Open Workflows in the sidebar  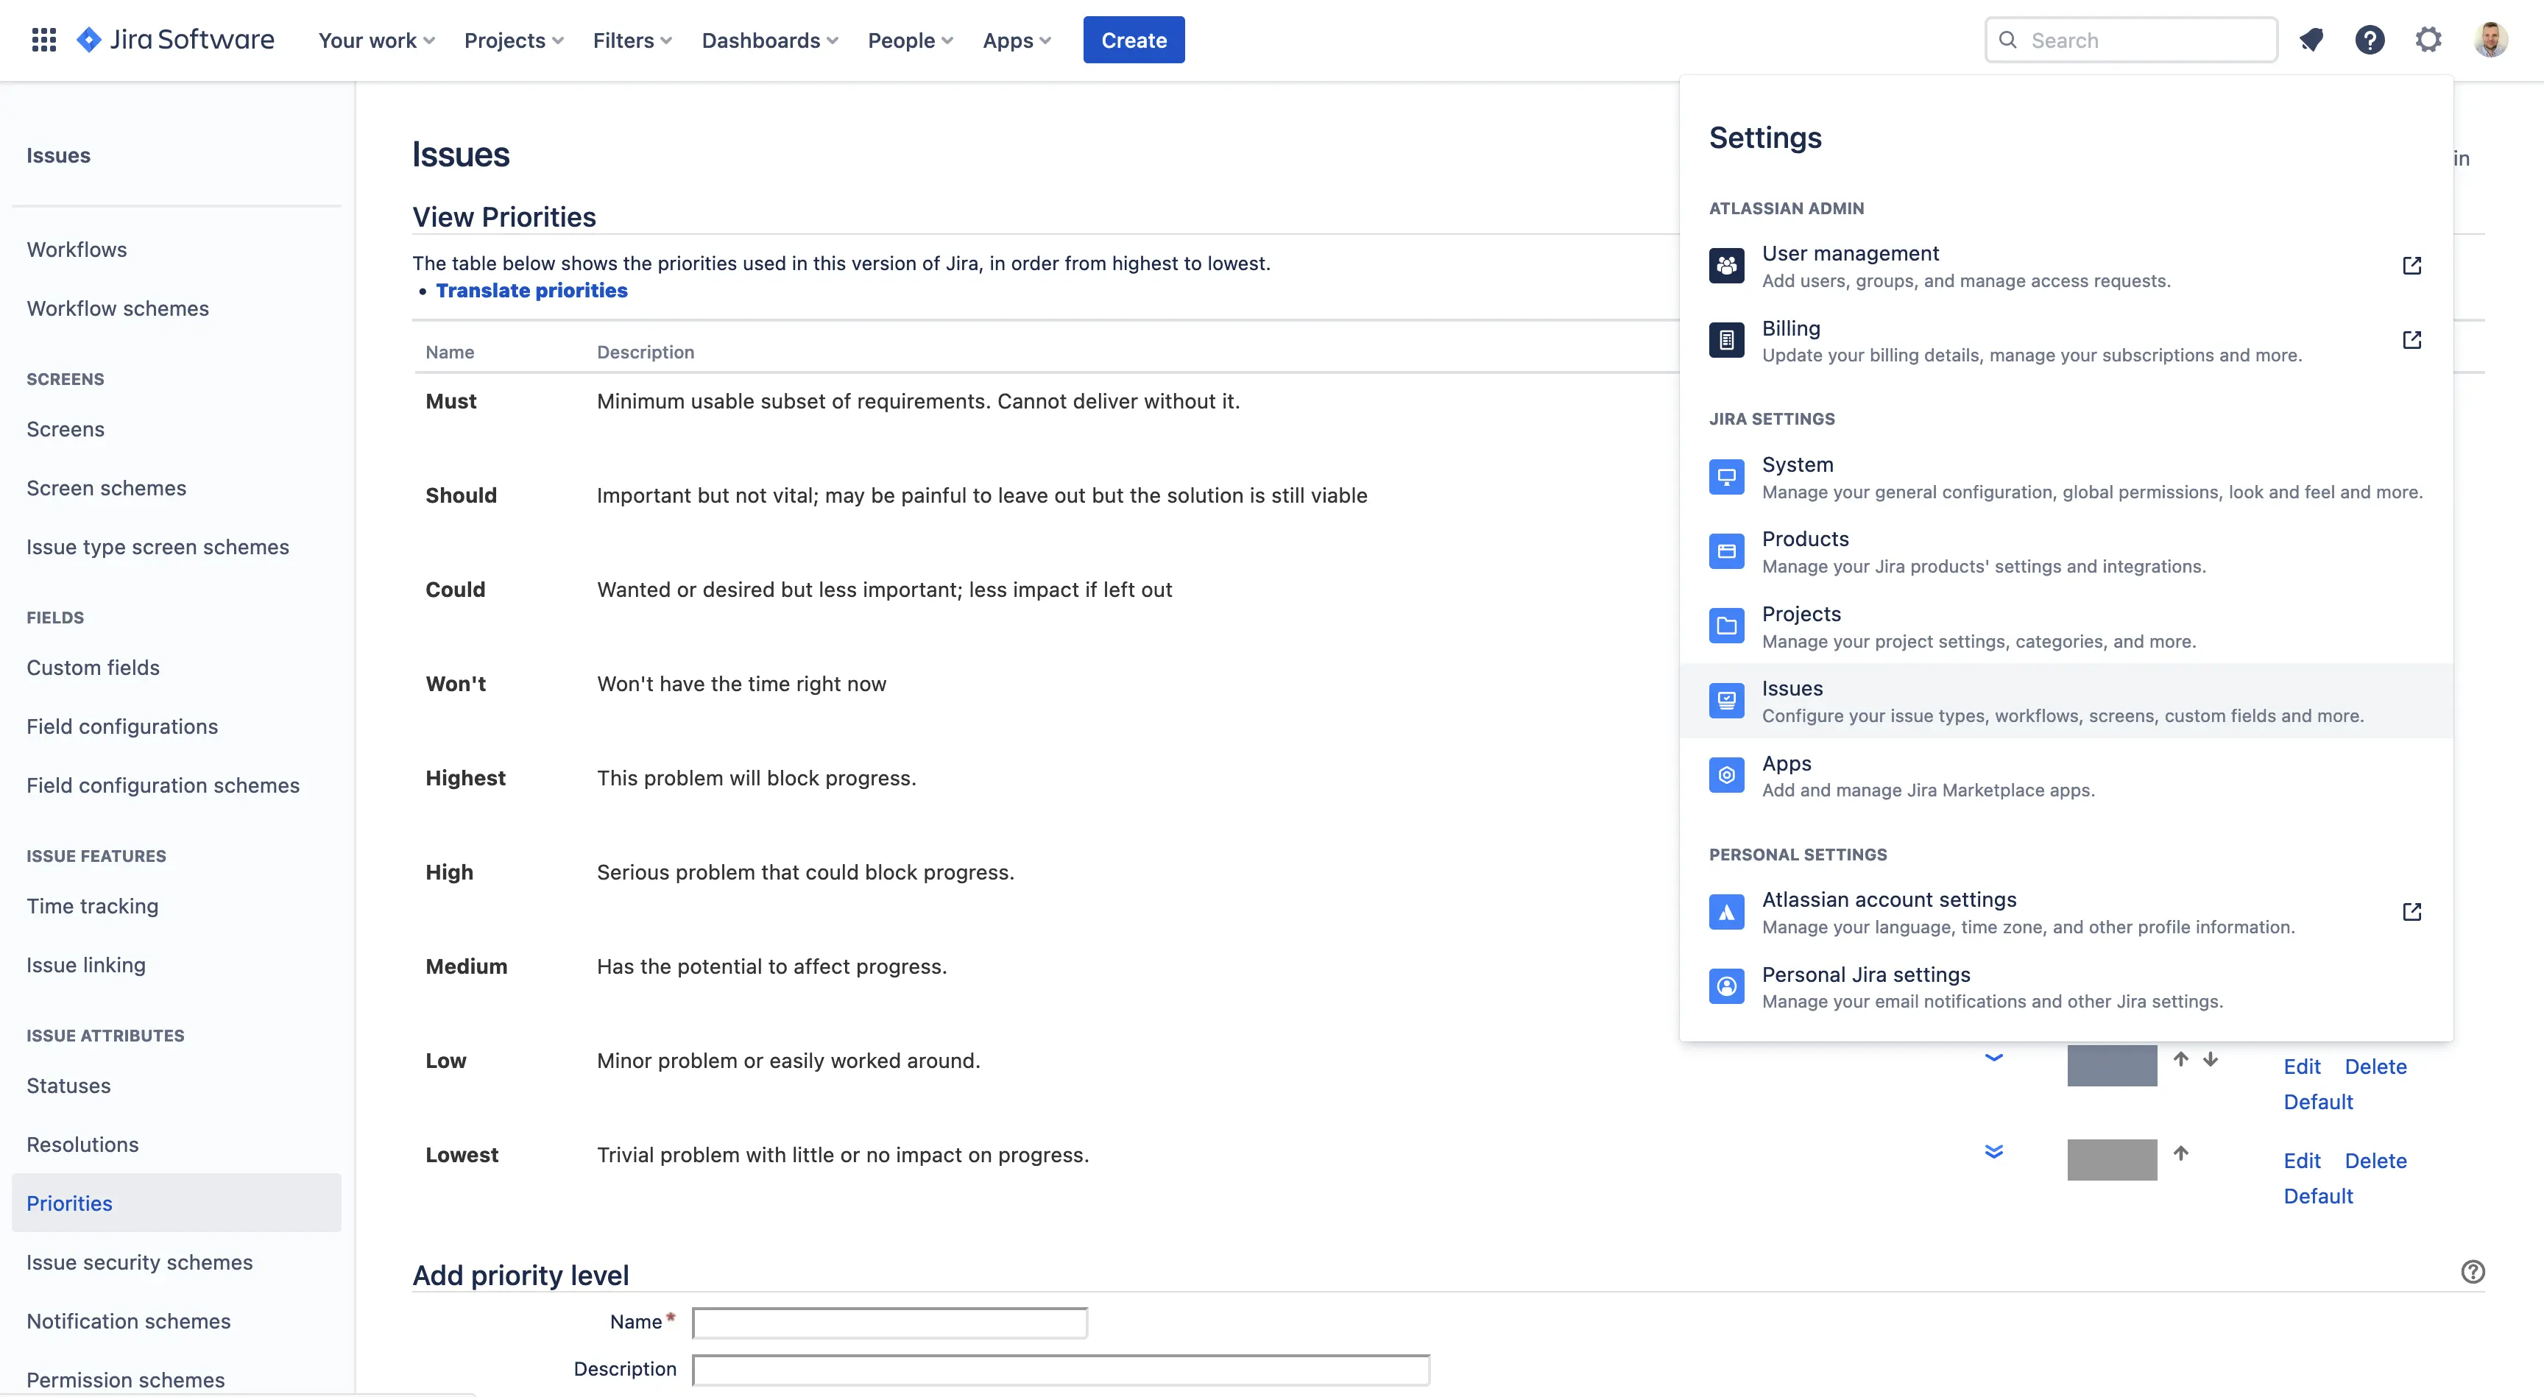[x=77, y=250]
